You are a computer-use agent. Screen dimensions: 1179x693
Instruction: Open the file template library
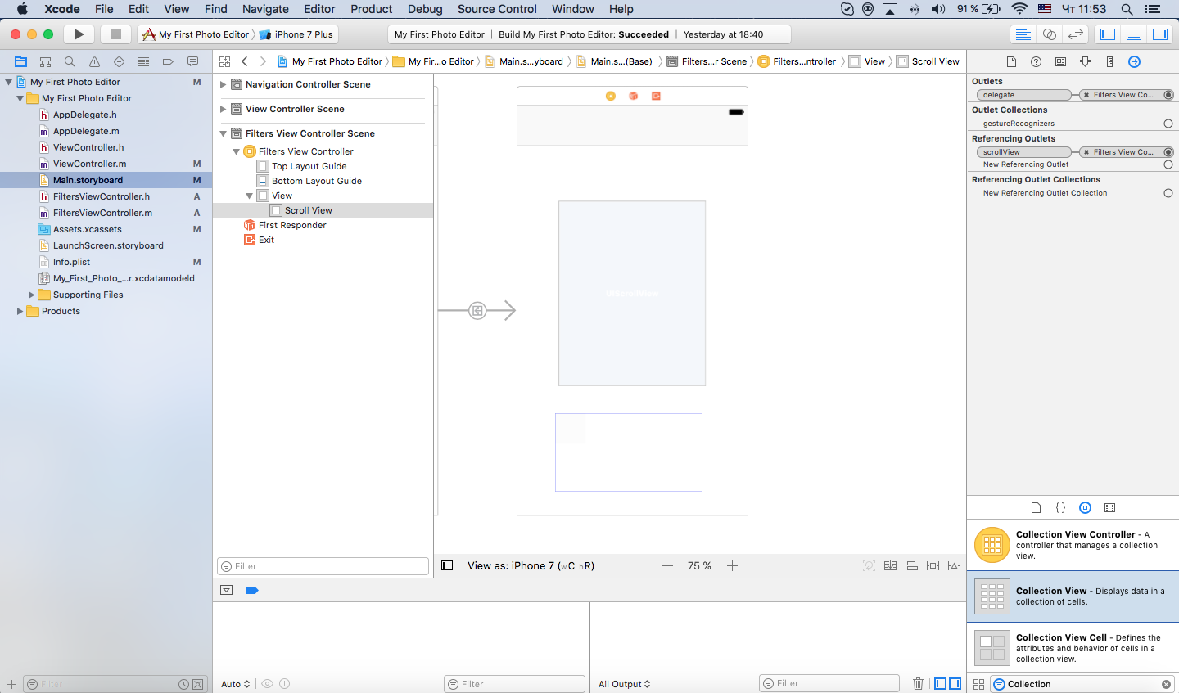(1036, 507)
